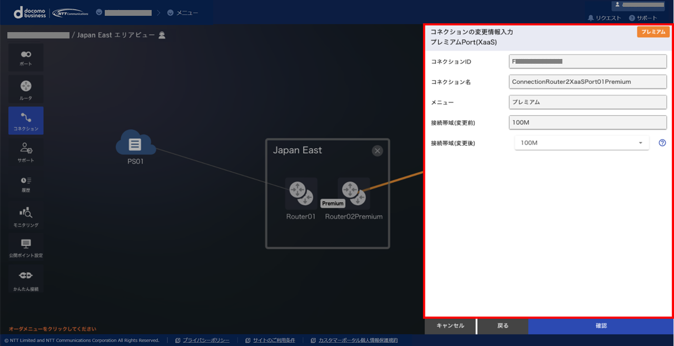The image size is (674, 346).
Task: Open the メニュー dropdown in header
Action: [x=183, y=13]
